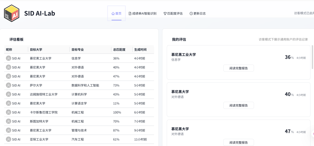The height and width of the screenshot is (146, 314).
Task: Click 萨尔大学 in the table
Action: coord(36,85)
